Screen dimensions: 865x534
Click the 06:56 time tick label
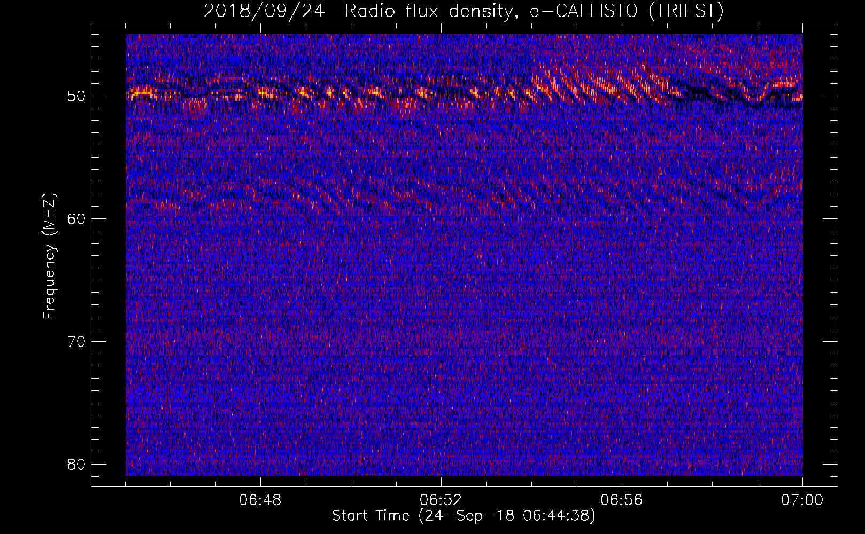click(622, 500)
